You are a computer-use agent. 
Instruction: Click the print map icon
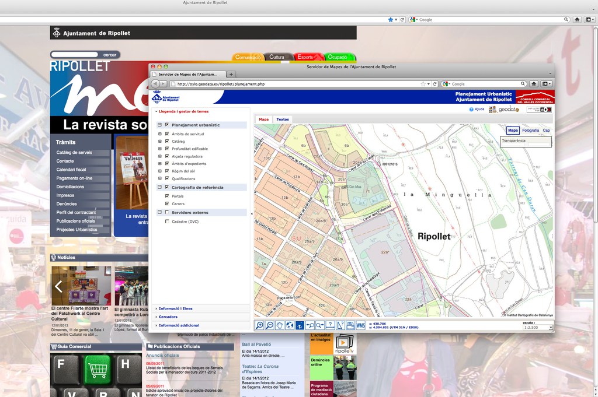tap(350, 325)
